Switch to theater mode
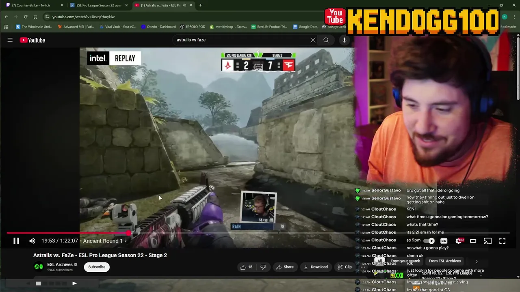 (473, 241)
